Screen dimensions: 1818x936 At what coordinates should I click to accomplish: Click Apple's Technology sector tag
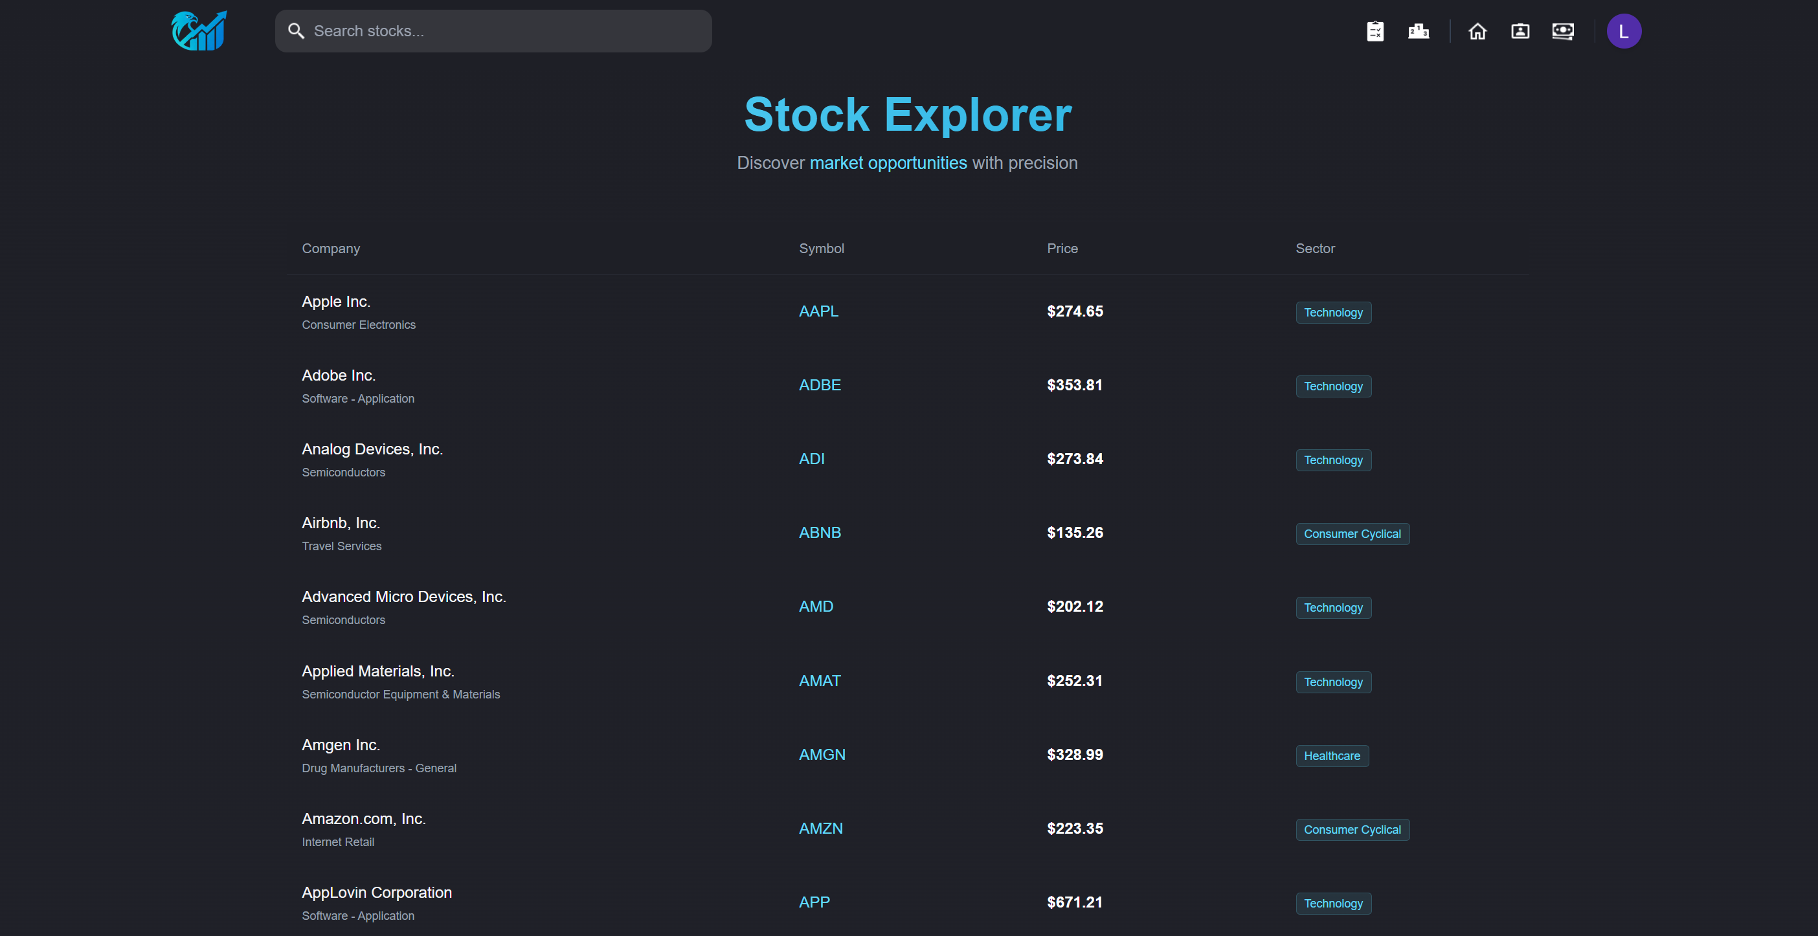[x=1332, y=313]
